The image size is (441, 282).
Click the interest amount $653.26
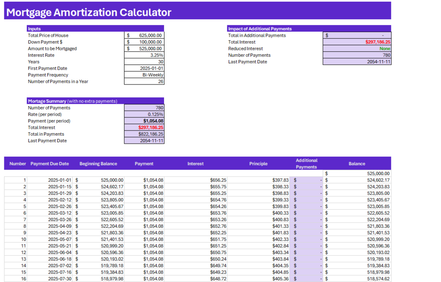[x=196, y=219]
